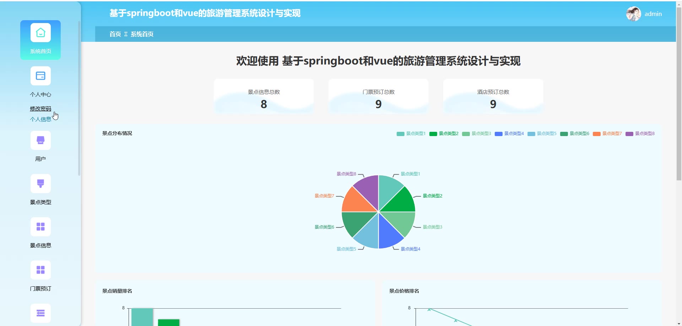The height and width of the screenshot is (326, 682).
Task: Click the sidebar menu scrollbar
Action: coord(79,98)
